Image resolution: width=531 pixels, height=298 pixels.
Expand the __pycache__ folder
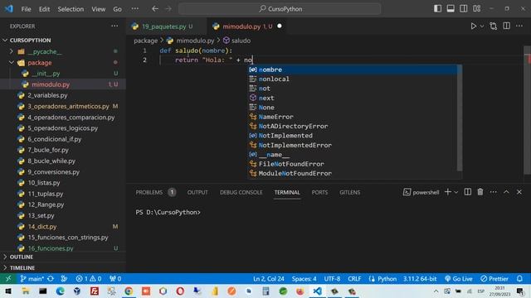coord(63,51)
